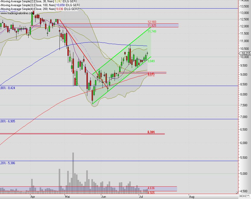The image size is (251, 199).
Task: Click the 9,500 price axis label
Action: (244, 66)
